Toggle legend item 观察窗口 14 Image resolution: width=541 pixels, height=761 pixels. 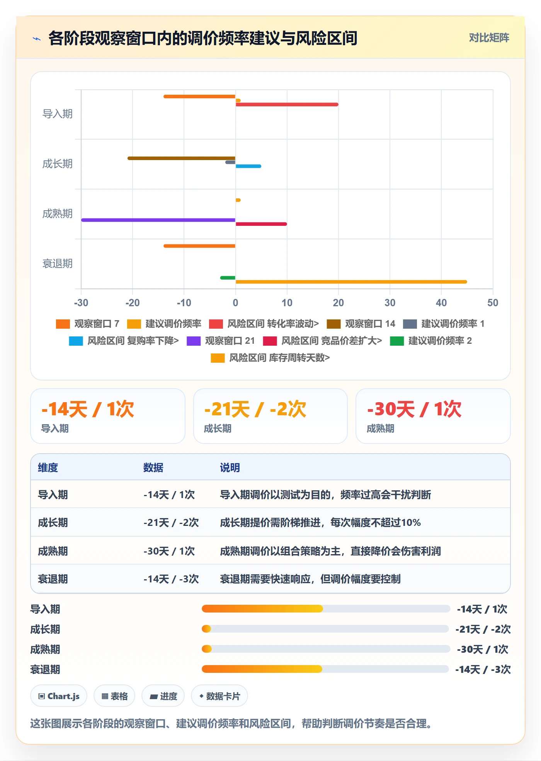(361, 324)
